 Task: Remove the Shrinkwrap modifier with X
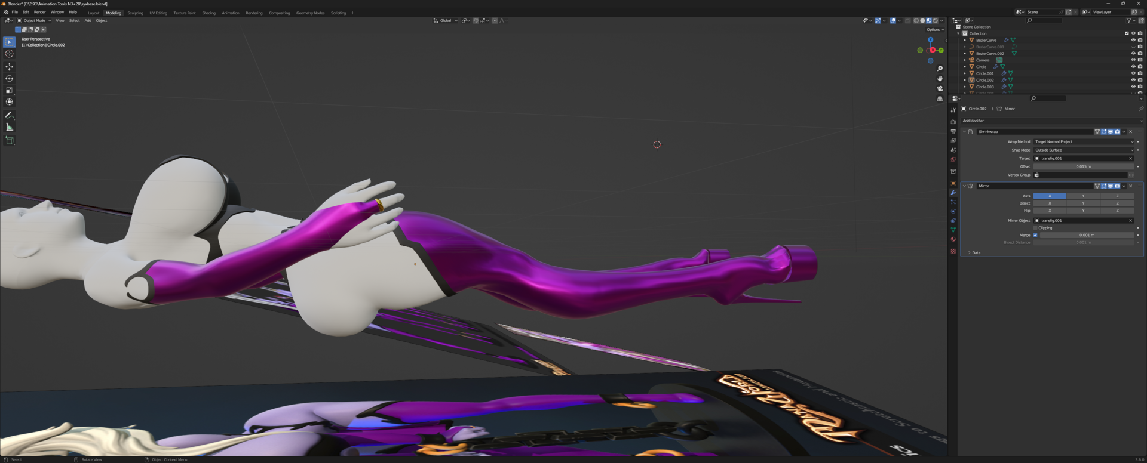click(x=1130, y=132)
